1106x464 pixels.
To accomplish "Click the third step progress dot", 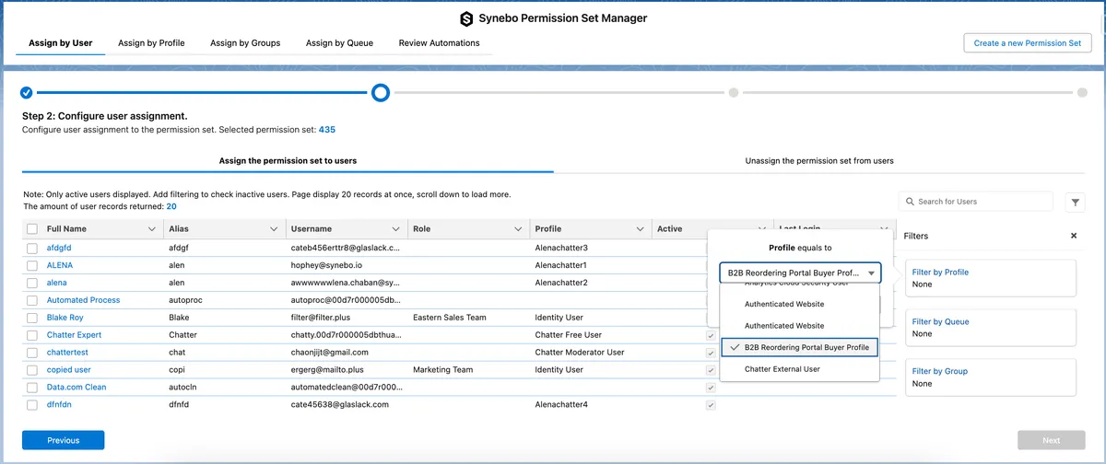I will (733, 92).
